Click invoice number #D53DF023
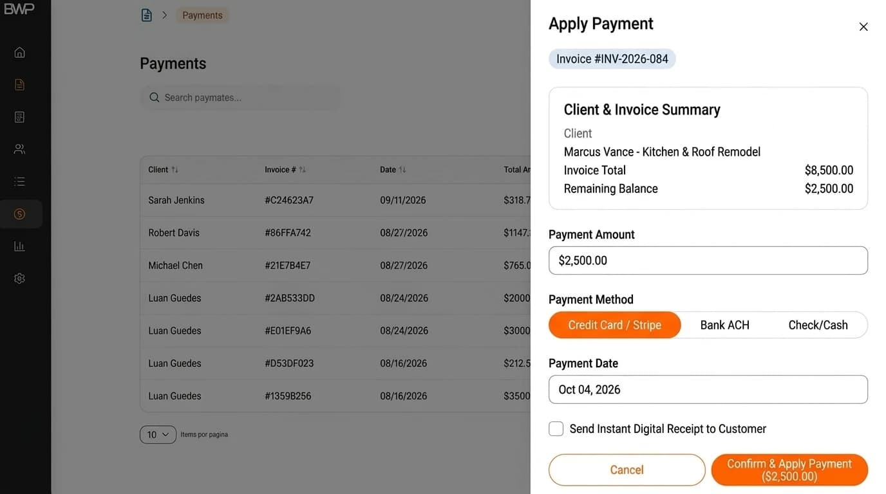Screen dimensions: 886x494 (289, 363)
